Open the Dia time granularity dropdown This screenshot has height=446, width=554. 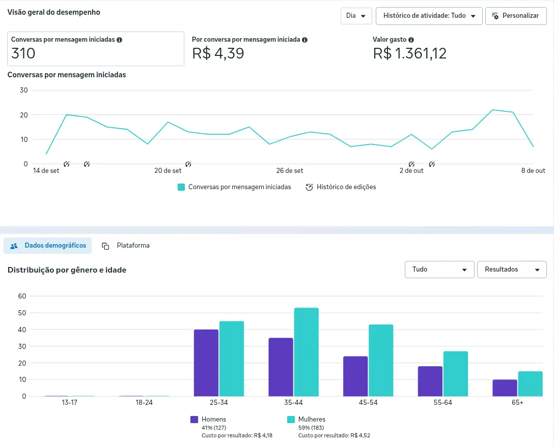point(356,16)
